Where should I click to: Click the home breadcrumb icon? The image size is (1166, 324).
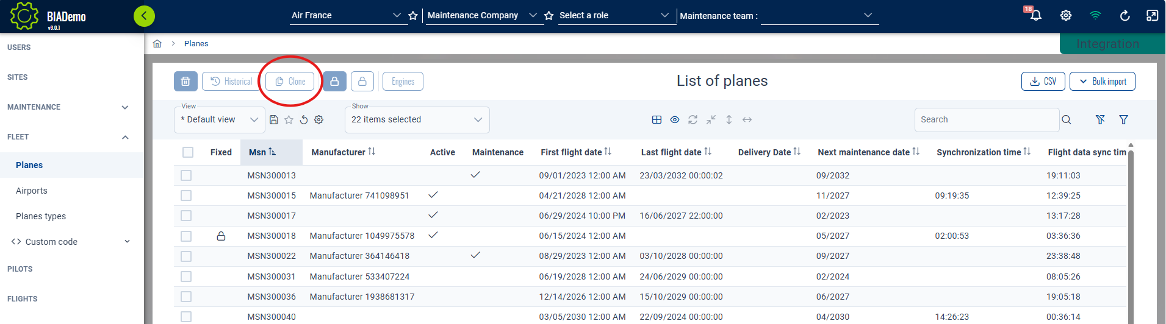157,44
